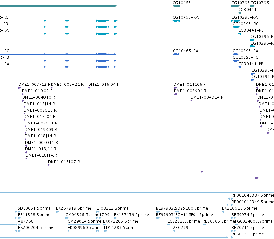
Task: Click feature DME1-016J04.F
Action: click(103, 85)
